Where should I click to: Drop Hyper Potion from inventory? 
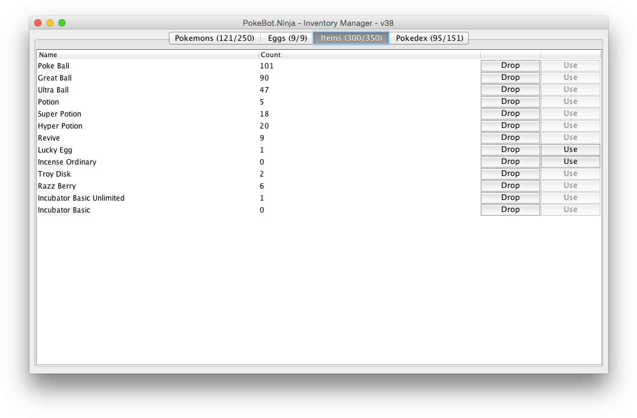510,126
